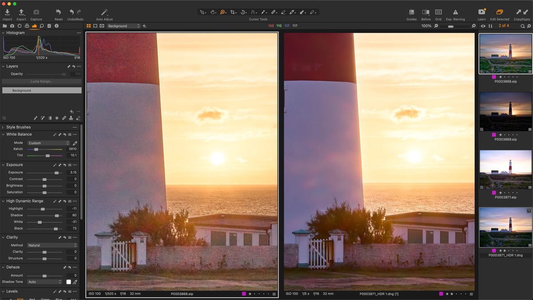Select the P0003869.eip thumbnail
This screenshot has width=533, height=300.
[505, 111]
